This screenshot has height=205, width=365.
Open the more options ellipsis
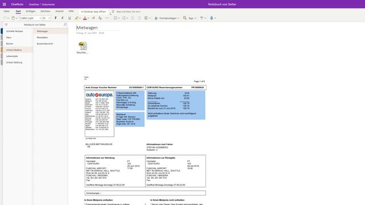[107, 18]
